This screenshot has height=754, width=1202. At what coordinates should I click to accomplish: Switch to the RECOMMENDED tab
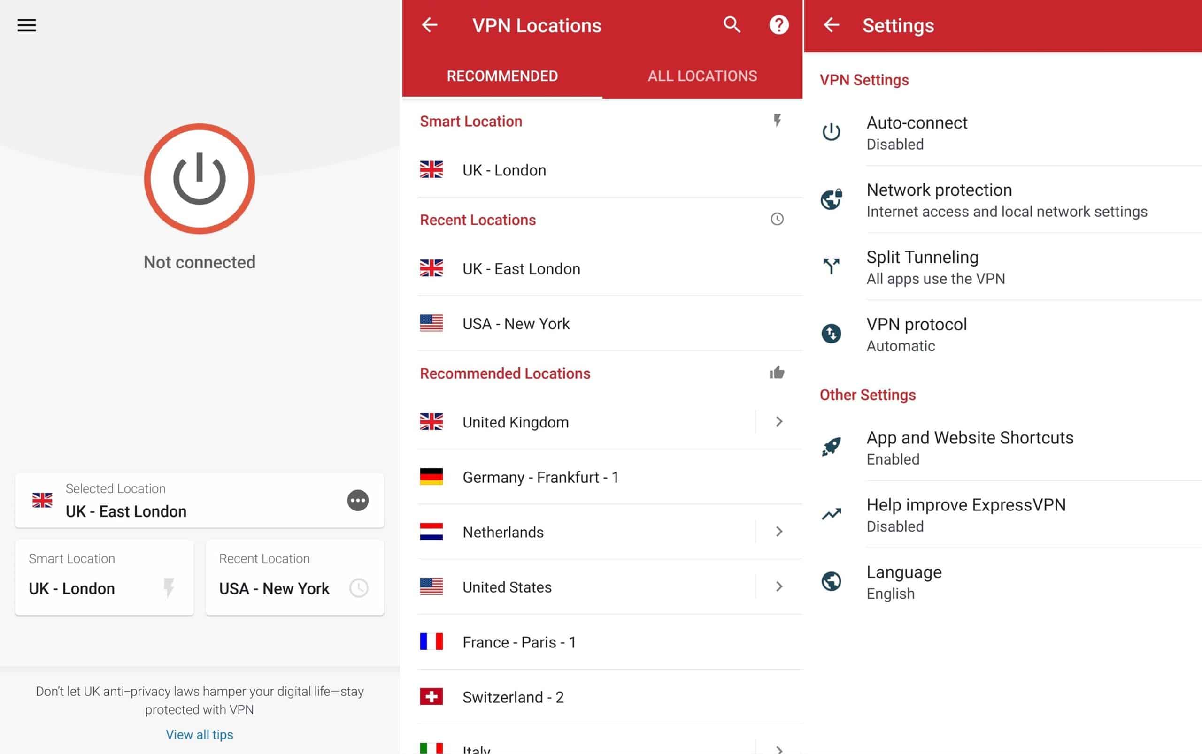tap(502, 76)
